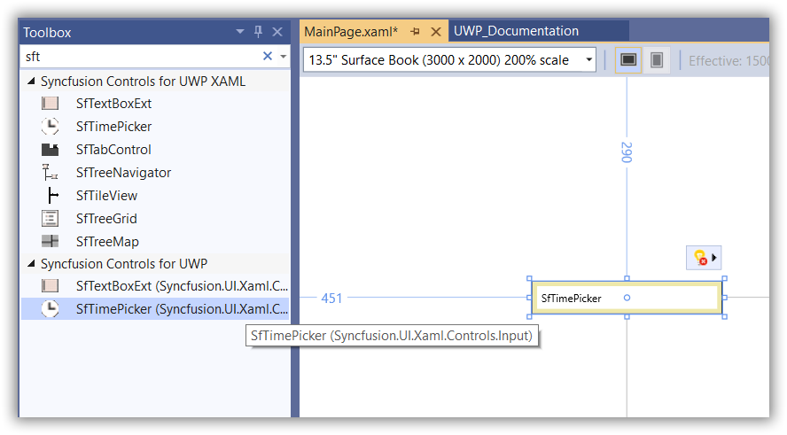
Task: Open the Surface Book device size dropdown
Action: 588,60
